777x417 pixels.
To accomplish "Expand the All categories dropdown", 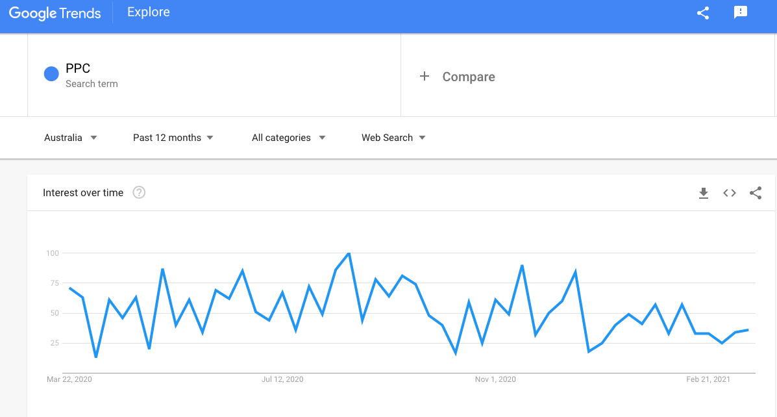I will click(288, 137).
